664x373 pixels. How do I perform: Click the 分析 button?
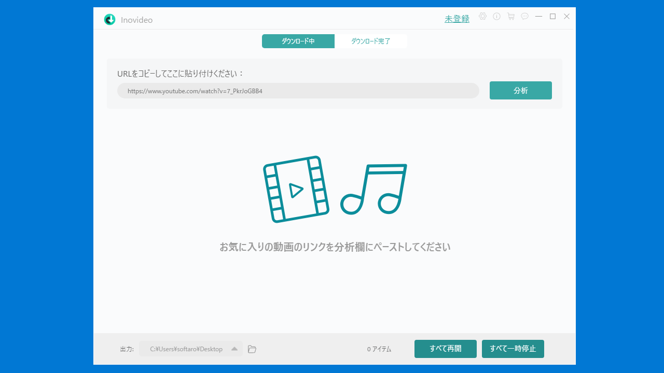coord(520,90)
